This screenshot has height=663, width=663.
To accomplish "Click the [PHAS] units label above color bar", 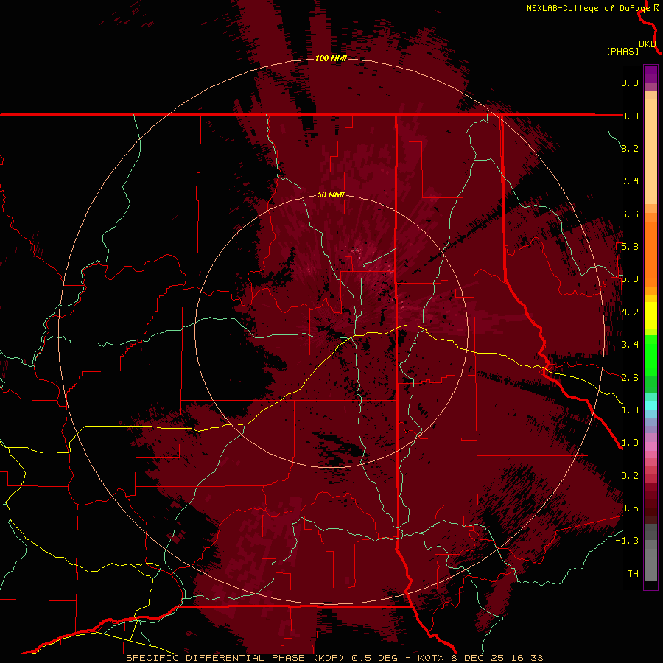I will coord(622,51).
